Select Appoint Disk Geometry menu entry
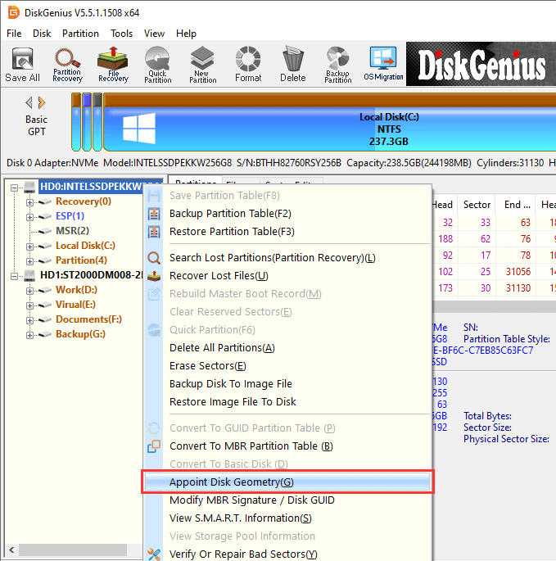Screen dimensions: 556x561 (x=230, y=482)
